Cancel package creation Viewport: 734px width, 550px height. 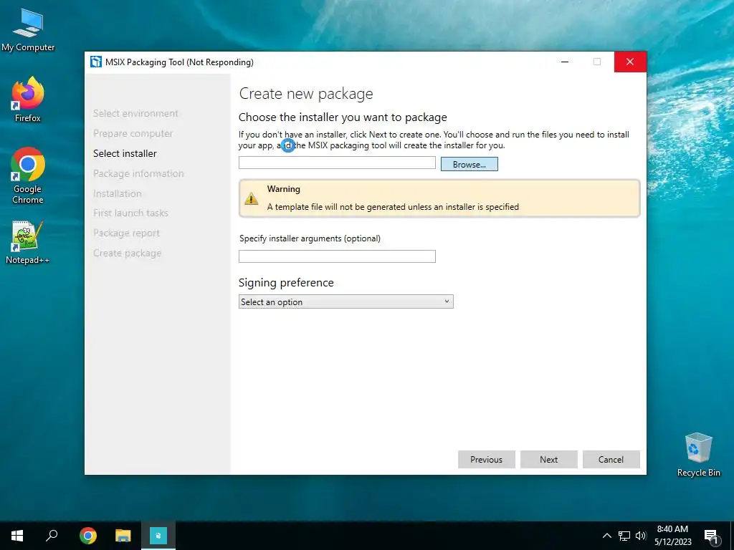coord(611,459)
